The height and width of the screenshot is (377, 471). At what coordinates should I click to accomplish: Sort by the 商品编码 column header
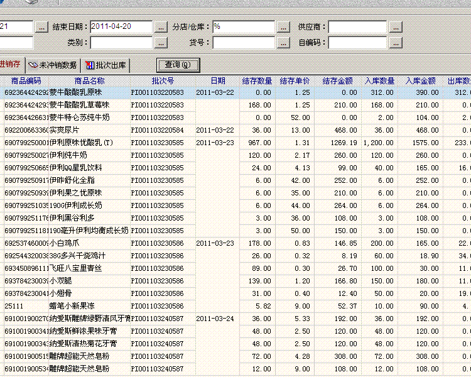click(x=26, y=81)
